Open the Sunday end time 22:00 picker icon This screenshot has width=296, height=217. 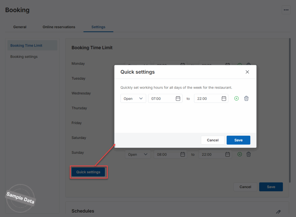click(x=227, y=155)
